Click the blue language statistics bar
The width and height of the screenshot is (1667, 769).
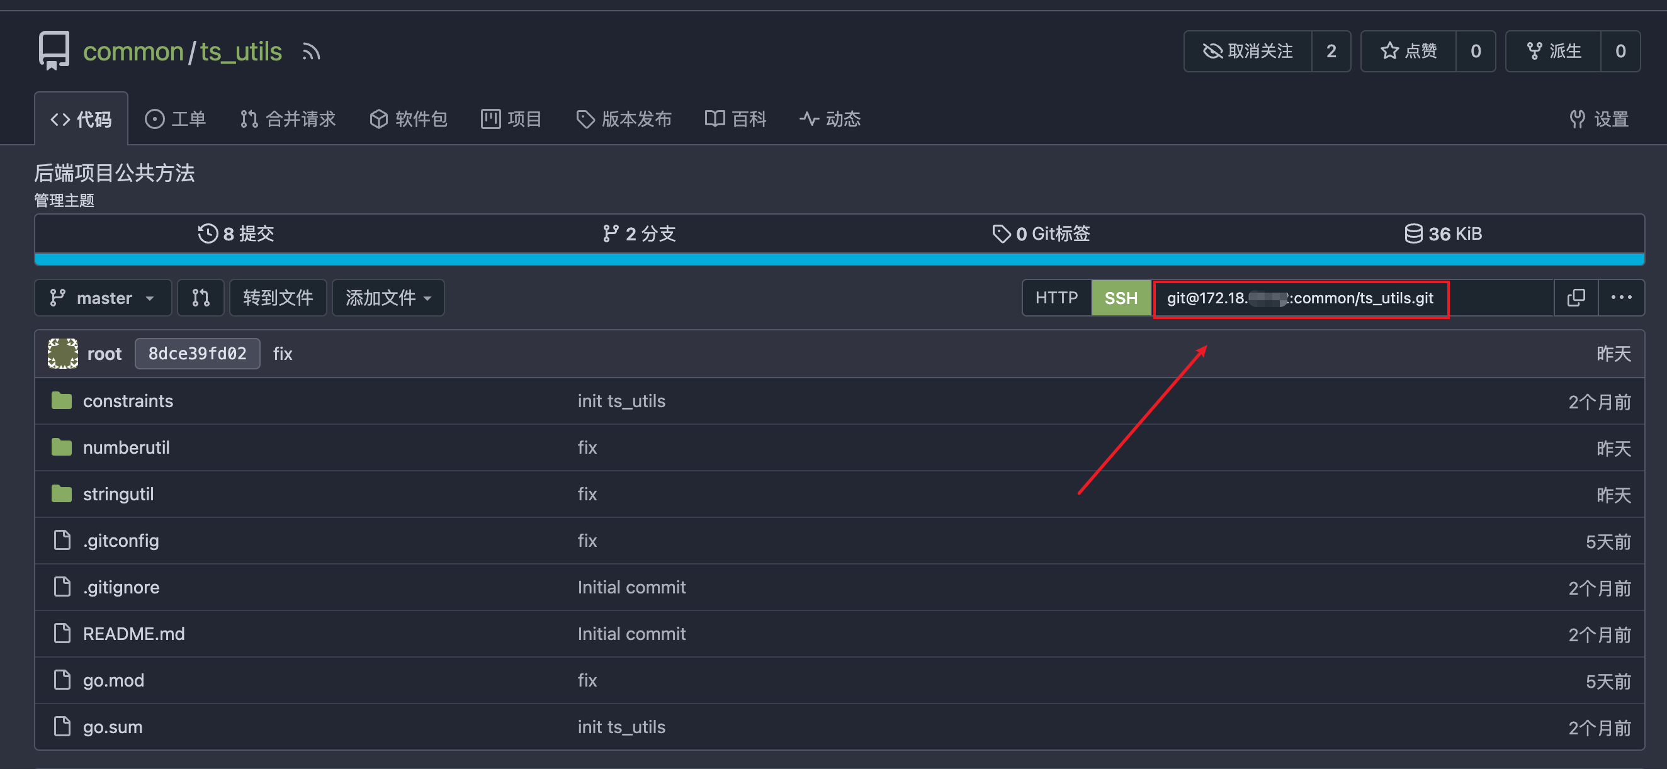coord(839,259)
